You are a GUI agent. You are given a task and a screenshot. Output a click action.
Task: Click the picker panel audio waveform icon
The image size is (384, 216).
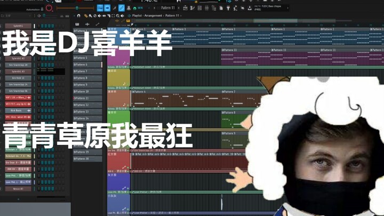[87, 24]
